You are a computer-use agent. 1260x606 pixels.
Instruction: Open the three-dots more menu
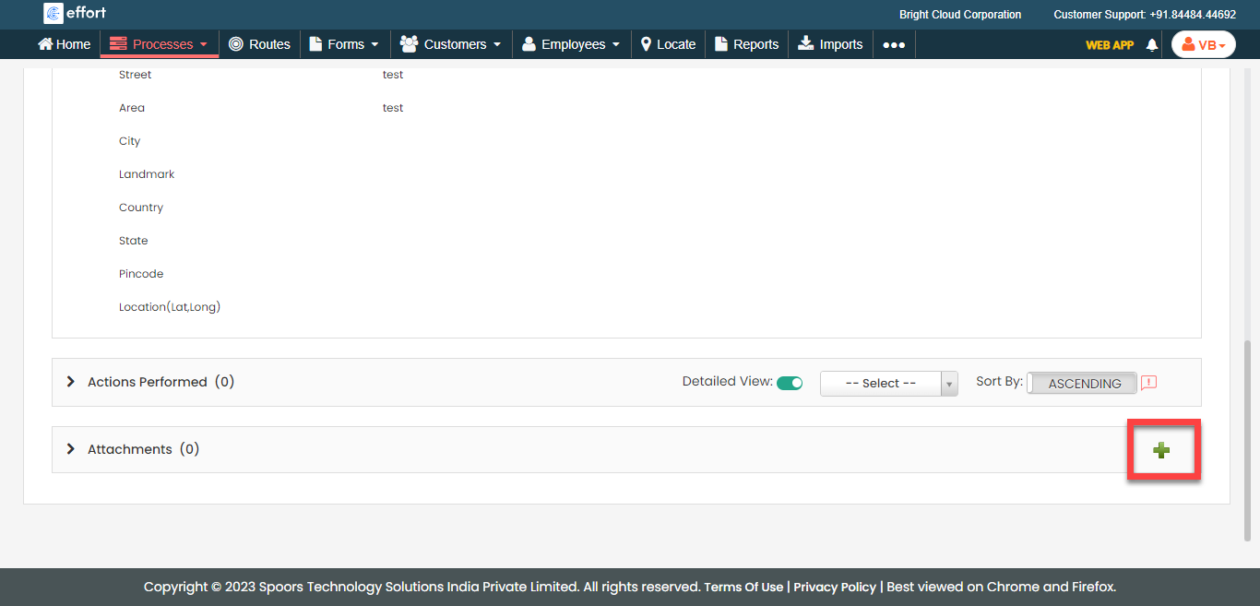point(893,44)
